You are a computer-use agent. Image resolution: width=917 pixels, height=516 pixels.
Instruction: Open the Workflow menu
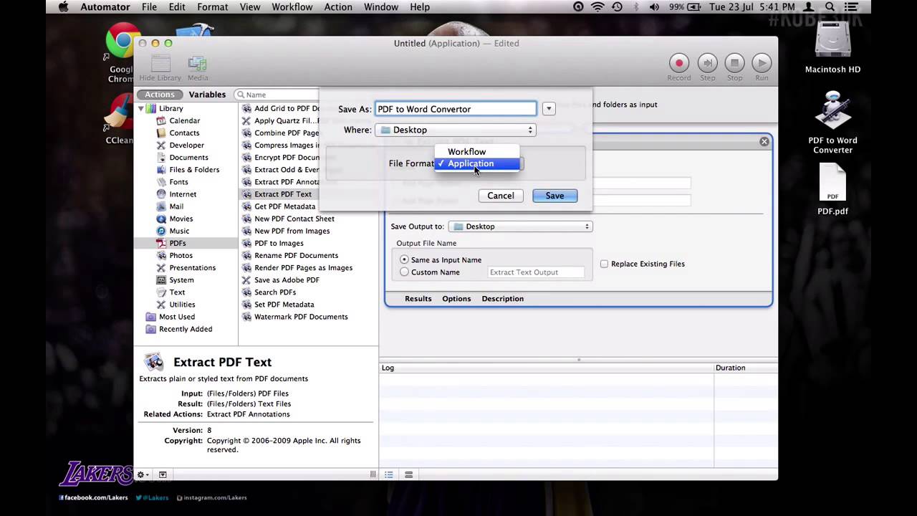(292, 6)
